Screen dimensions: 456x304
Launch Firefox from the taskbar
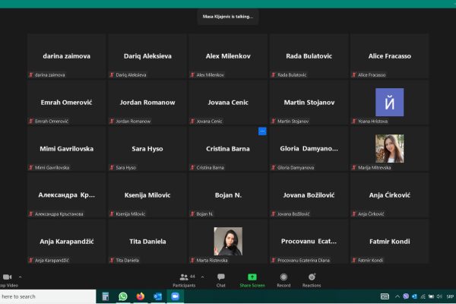tap(140, 296)
